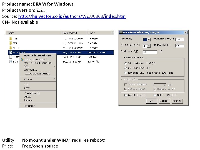Screen dimensions: 200x150
Task: Sort by Date modified column header
Action: point(74,33)
